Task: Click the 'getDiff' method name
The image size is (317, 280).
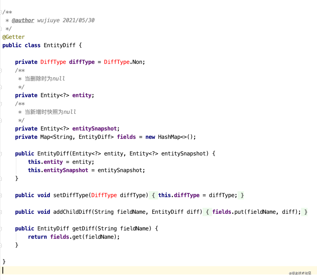Action: pos(83,228)
